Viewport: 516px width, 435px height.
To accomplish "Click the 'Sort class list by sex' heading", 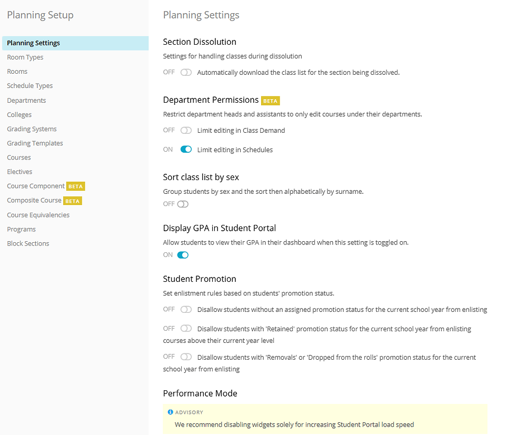I will [201, 177].
